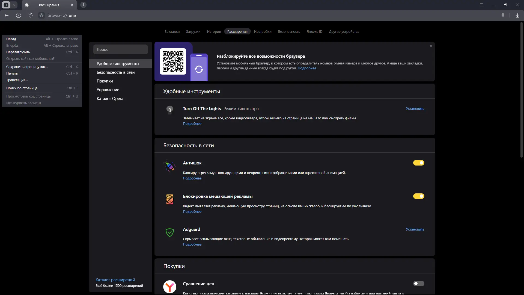Turn off Блокировка мешающей рекламы switch
Image resolution: width=524 pixels, height=295 pixels.
pyautogui.click(x=418, y=196)
